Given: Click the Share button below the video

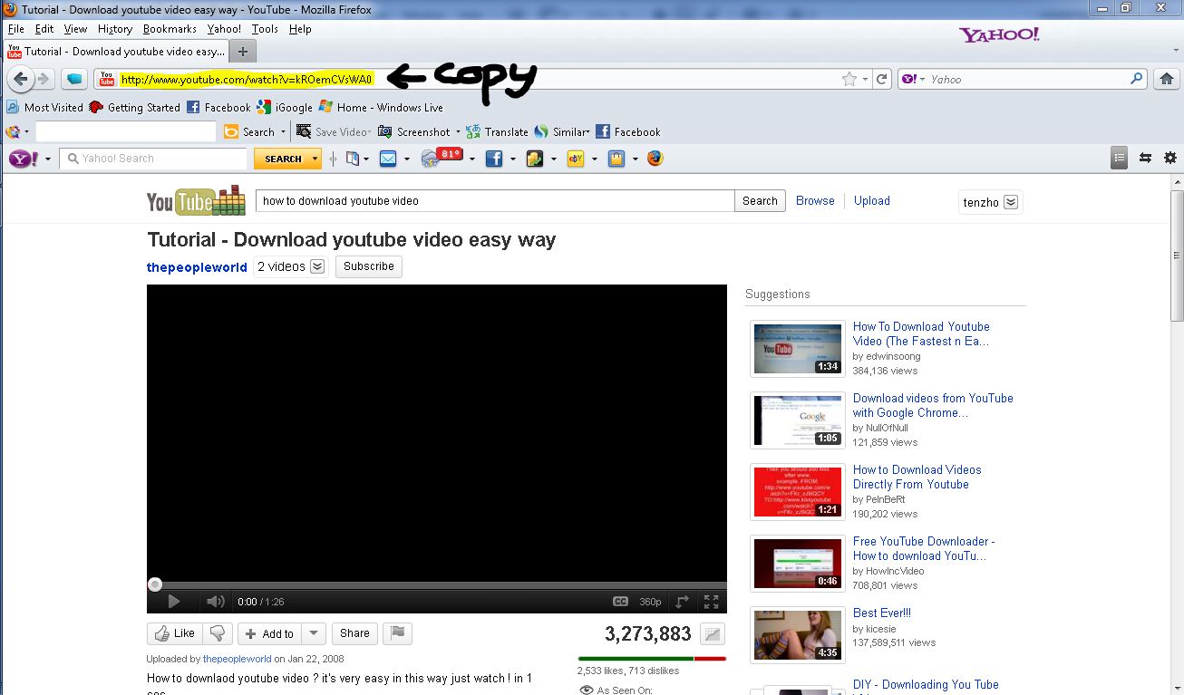Looking at the screenshot, I should coord(354,633).
